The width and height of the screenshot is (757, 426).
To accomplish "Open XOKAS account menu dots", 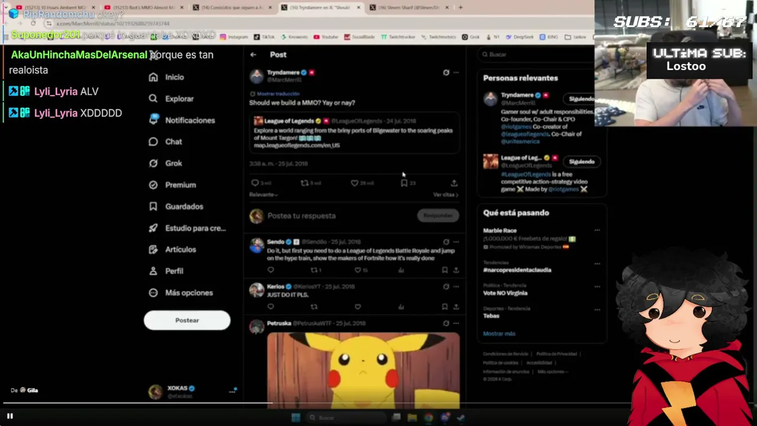I will (232, 391).
